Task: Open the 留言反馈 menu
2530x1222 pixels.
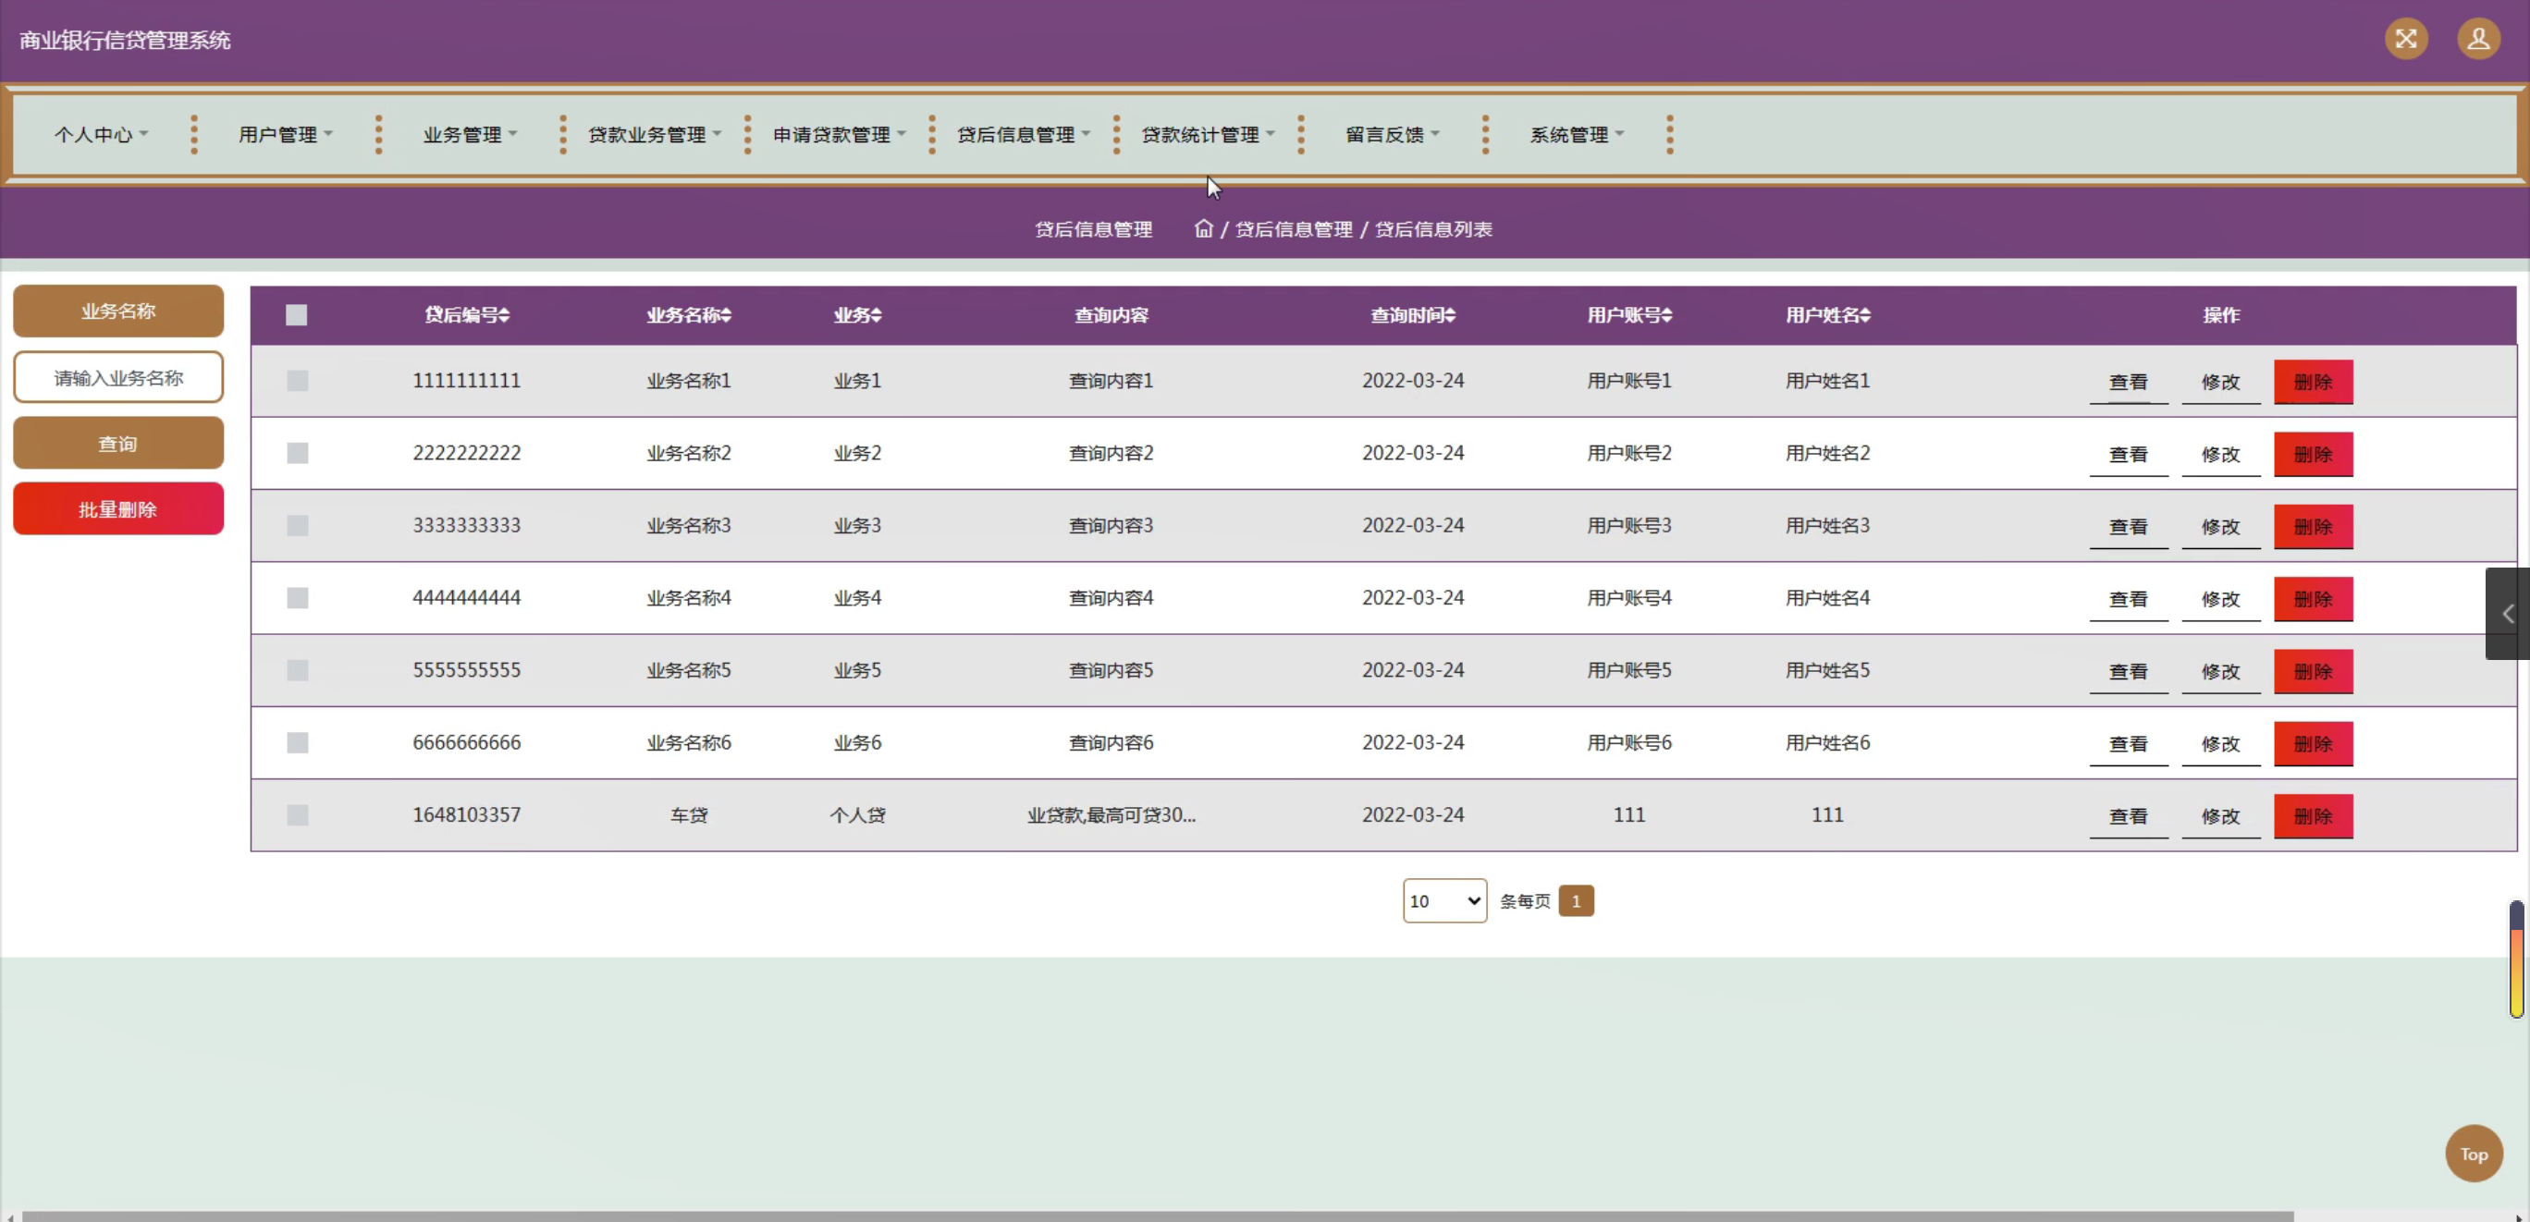Action: (x=1392, y=134)
